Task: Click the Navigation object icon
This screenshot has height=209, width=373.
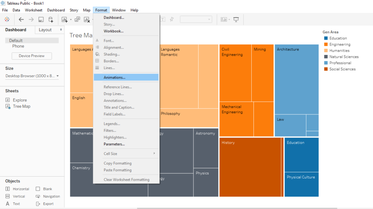Action: click(38, 196)
